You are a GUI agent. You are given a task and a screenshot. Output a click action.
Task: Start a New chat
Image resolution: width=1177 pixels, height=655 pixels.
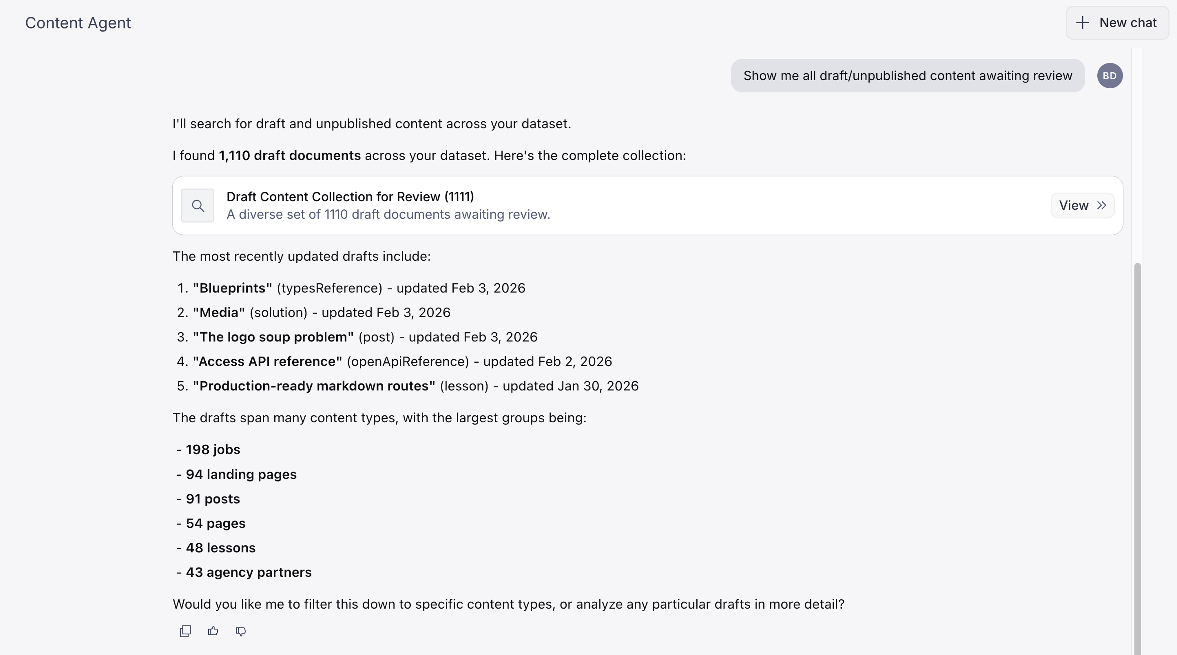click(x=1117, y=23)
